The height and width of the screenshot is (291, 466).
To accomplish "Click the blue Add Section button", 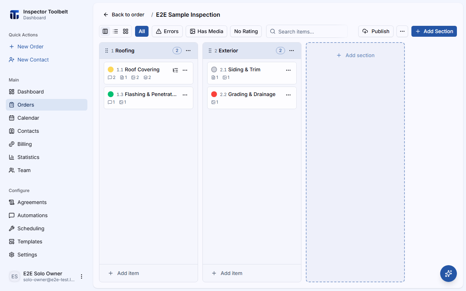I will (x=434, y=31).
